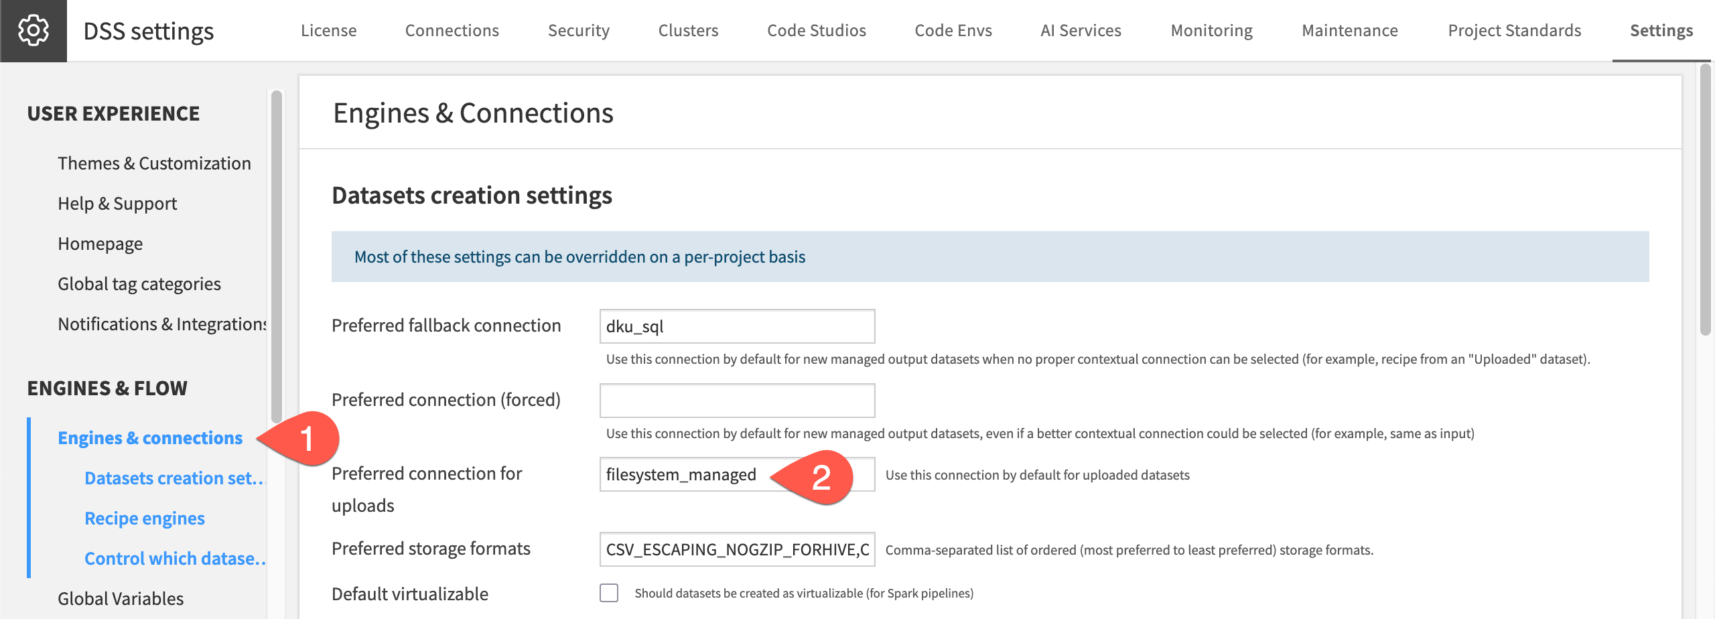Screen dimensions: 1715x619
Task: Open the License tab
Action: [x=328, y=31]
